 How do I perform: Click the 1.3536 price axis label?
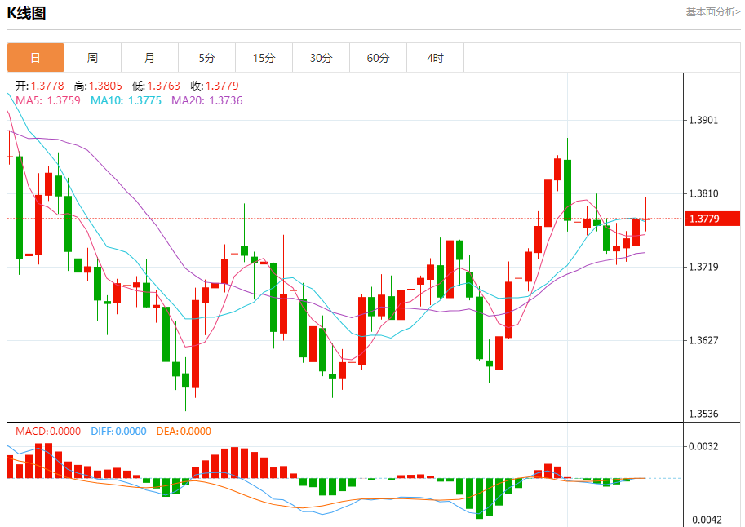(703, 414)
